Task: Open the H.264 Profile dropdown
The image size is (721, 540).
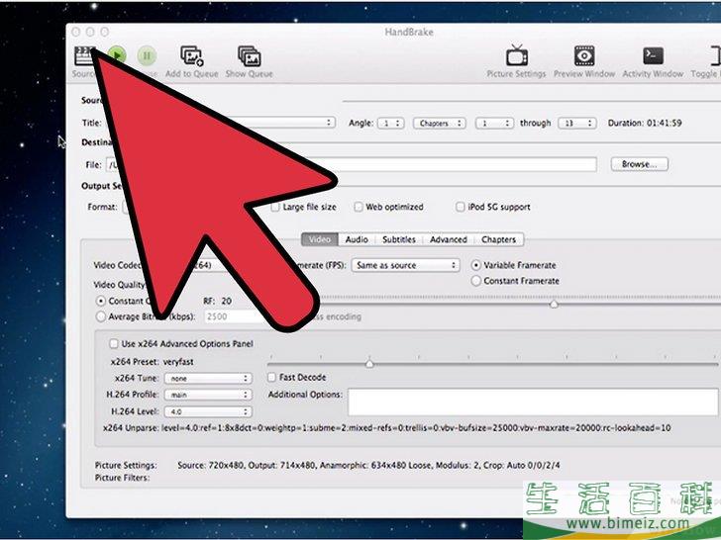Action: click(208, 395)
